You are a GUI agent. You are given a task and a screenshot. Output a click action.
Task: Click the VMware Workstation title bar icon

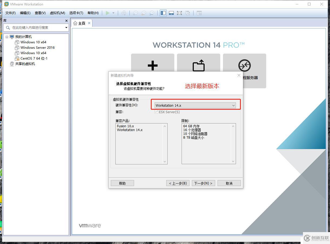coord(6,4)
